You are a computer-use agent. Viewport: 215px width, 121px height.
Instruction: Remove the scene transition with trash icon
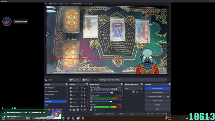[x=137, y=92]
